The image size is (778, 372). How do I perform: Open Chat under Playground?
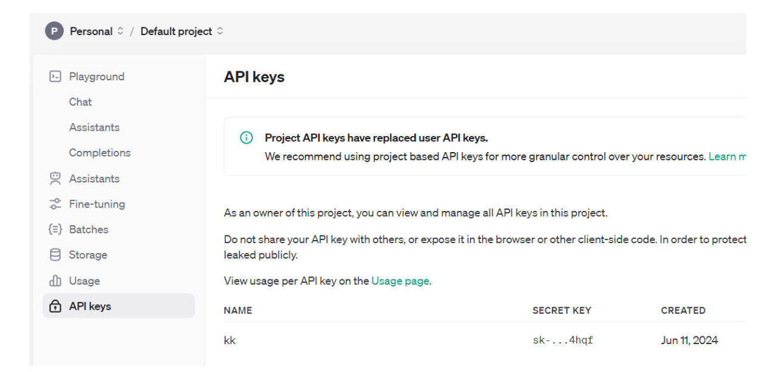(x=80, y=102)
